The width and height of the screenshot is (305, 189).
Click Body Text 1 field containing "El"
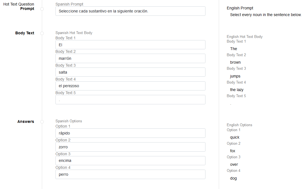click(130, 45)
